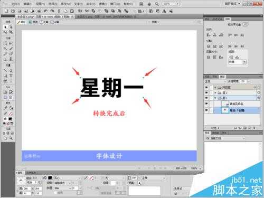Open the 滤镜 menu
The height and width of the screenshot is (198, 264).
(102, 4)
